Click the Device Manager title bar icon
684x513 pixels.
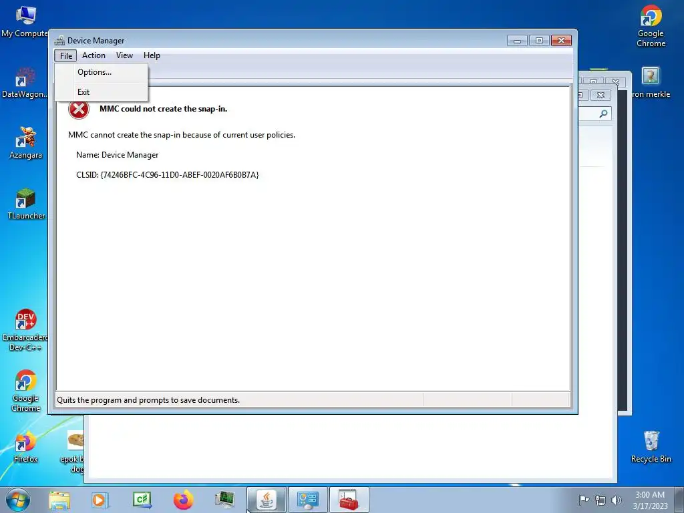(59, 41)
